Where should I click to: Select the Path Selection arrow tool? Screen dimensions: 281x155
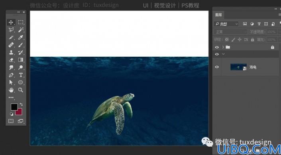tap(11, 82)
